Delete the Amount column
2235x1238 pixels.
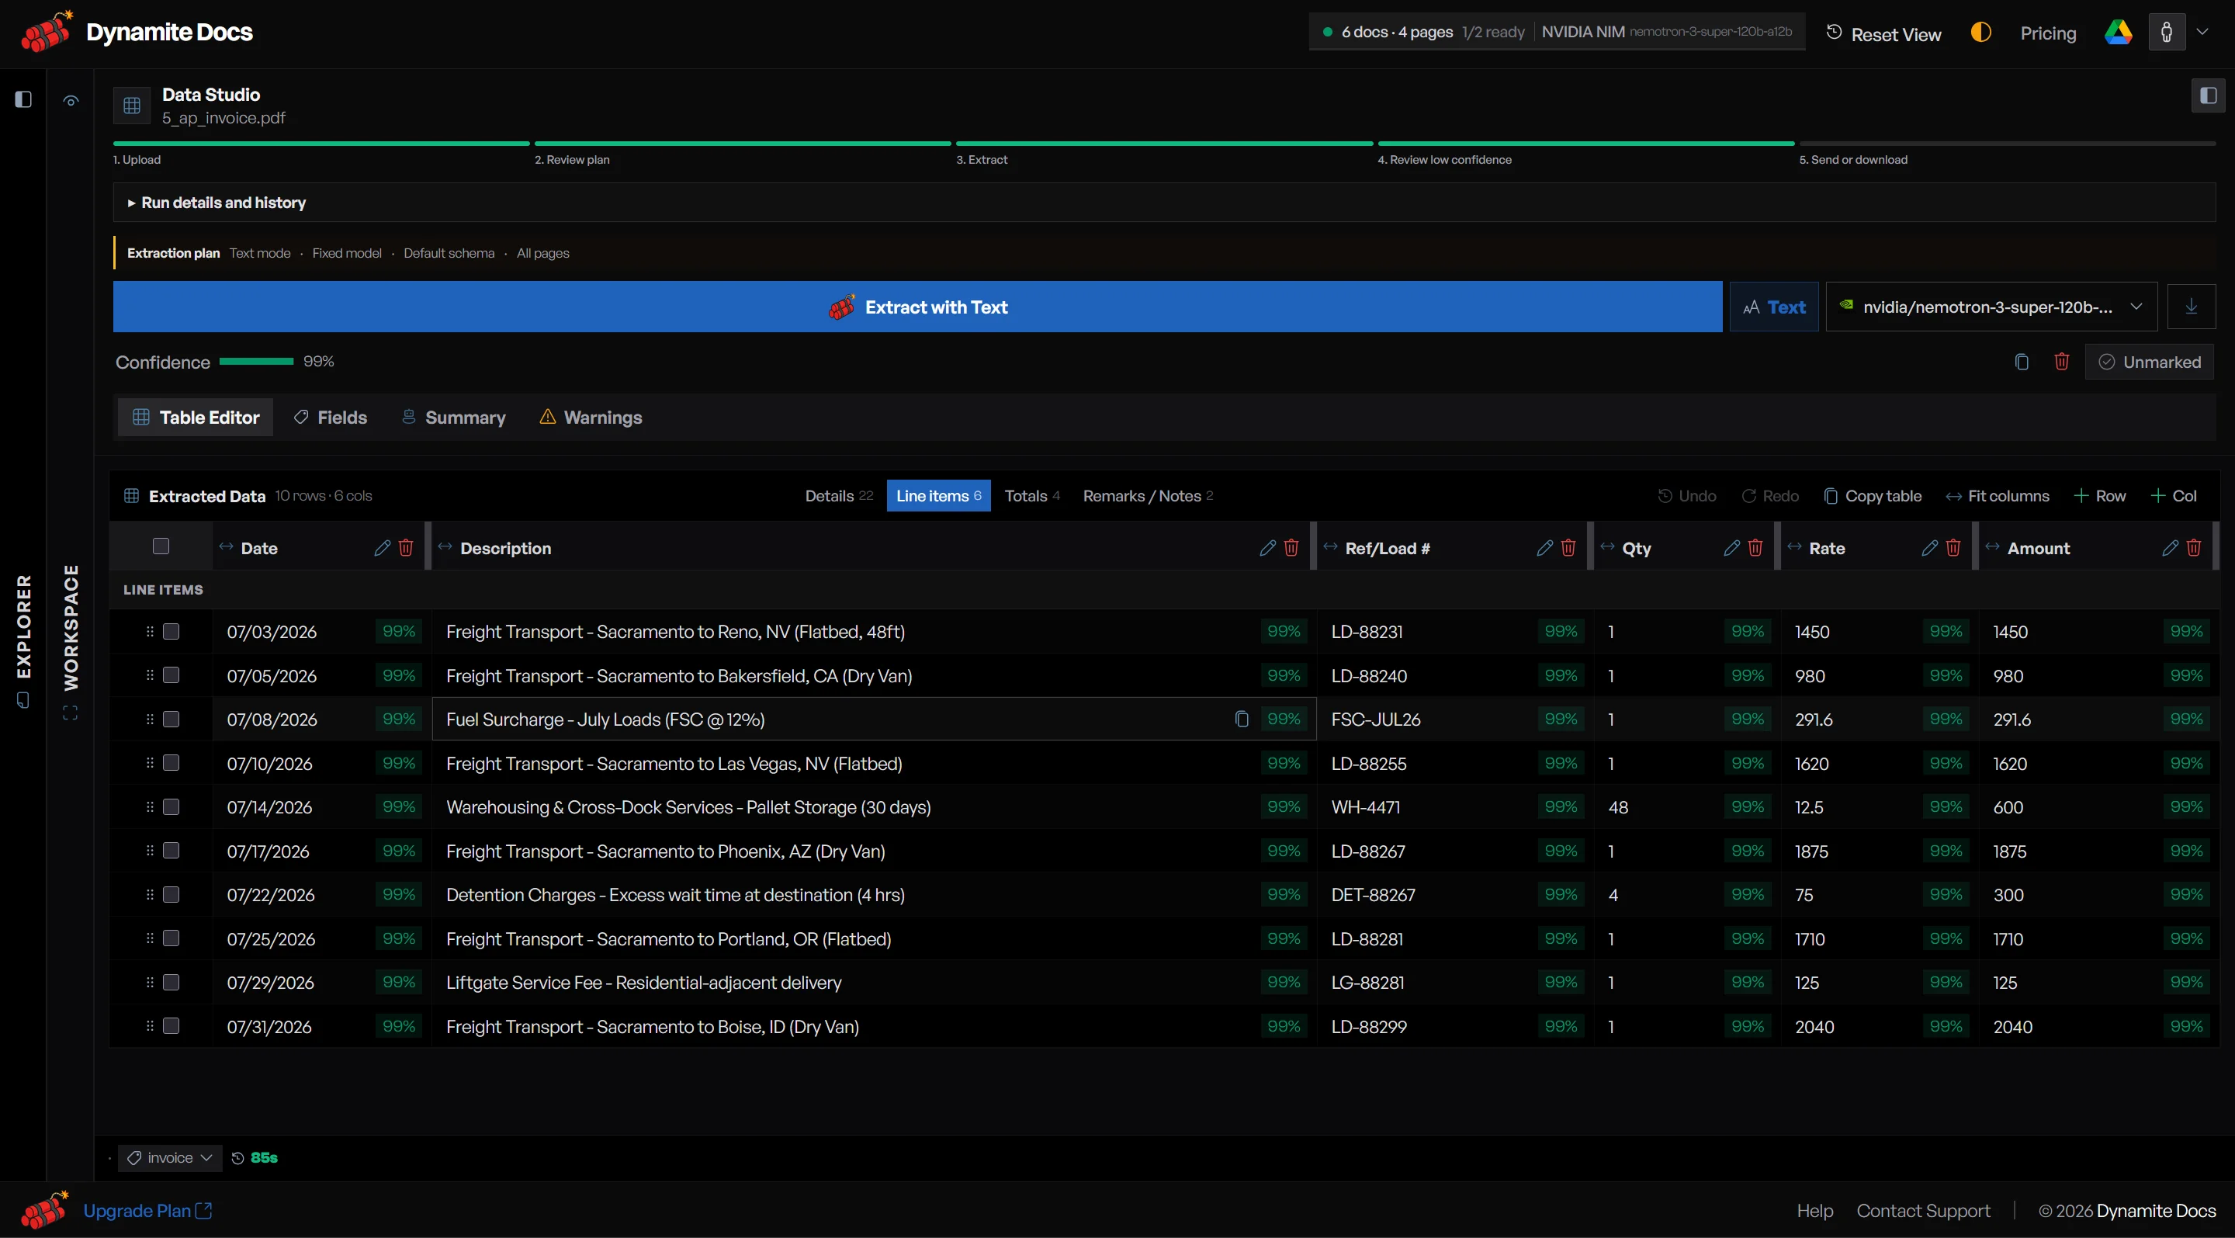2193,548
